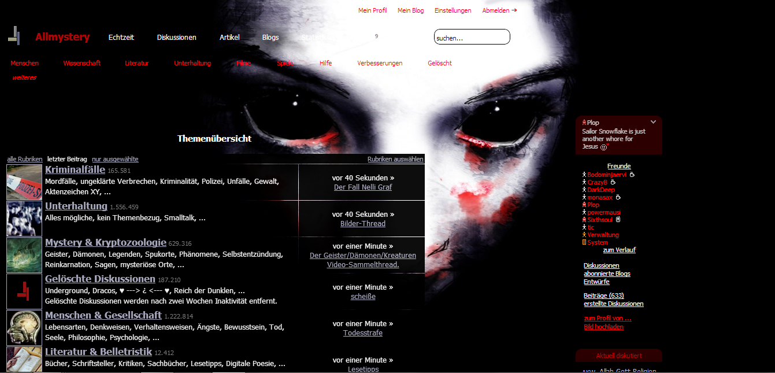Open the Unterhaltung crowd thumbnail
The image size is (775, 373).
pos(24,219)
